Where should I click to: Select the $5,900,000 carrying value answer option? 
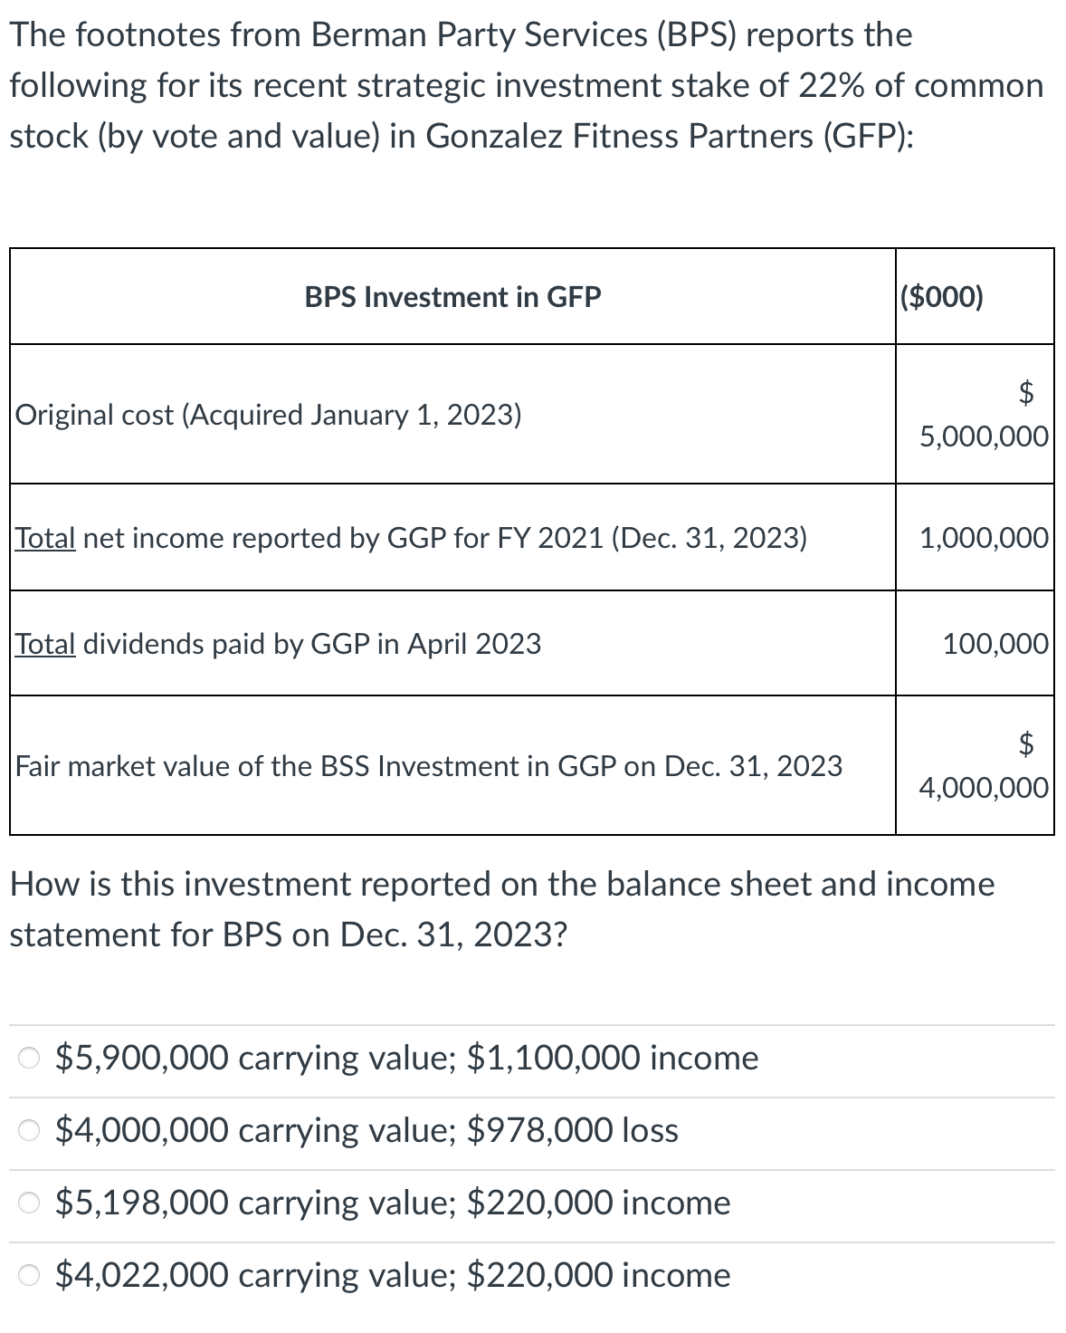(x=27, y=1058)
